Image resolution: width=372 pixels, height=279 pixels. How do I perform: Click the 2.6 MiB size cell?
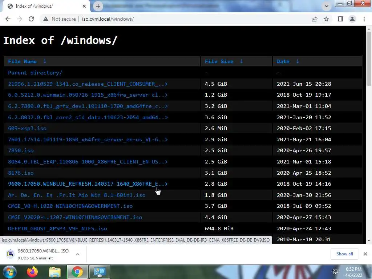point(216,128)
